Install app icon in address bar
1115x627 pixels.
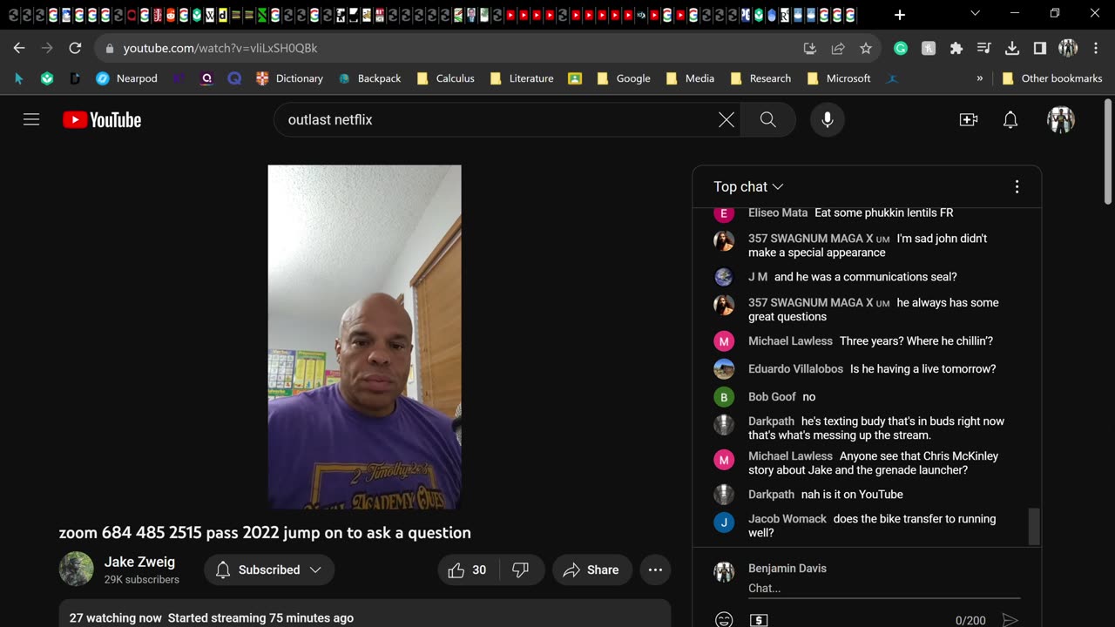(x=810, y=48)
